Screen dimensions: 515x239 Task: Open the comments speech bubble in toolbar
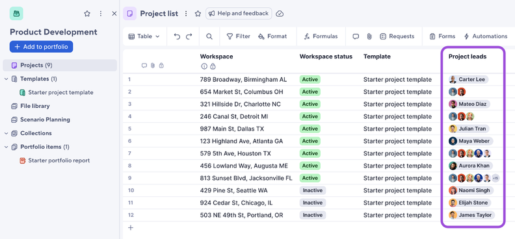pyautogui.click(x=356, y=36)
